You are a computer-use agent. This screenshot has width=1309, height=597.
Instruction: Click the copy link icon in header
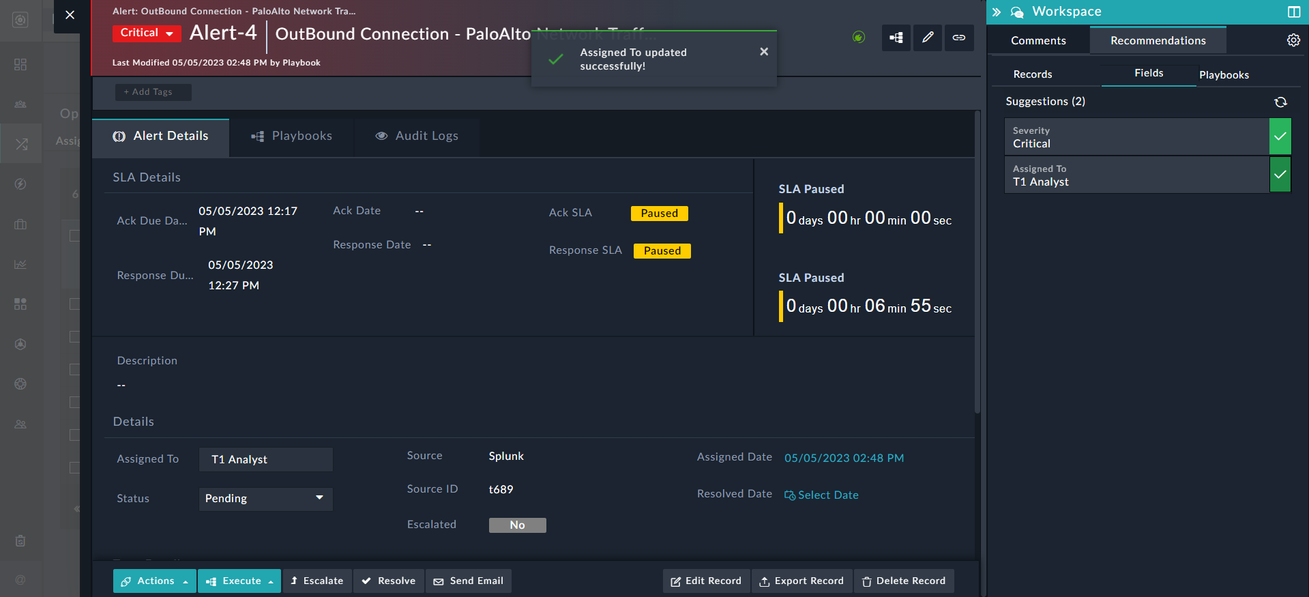coord(959,38)
